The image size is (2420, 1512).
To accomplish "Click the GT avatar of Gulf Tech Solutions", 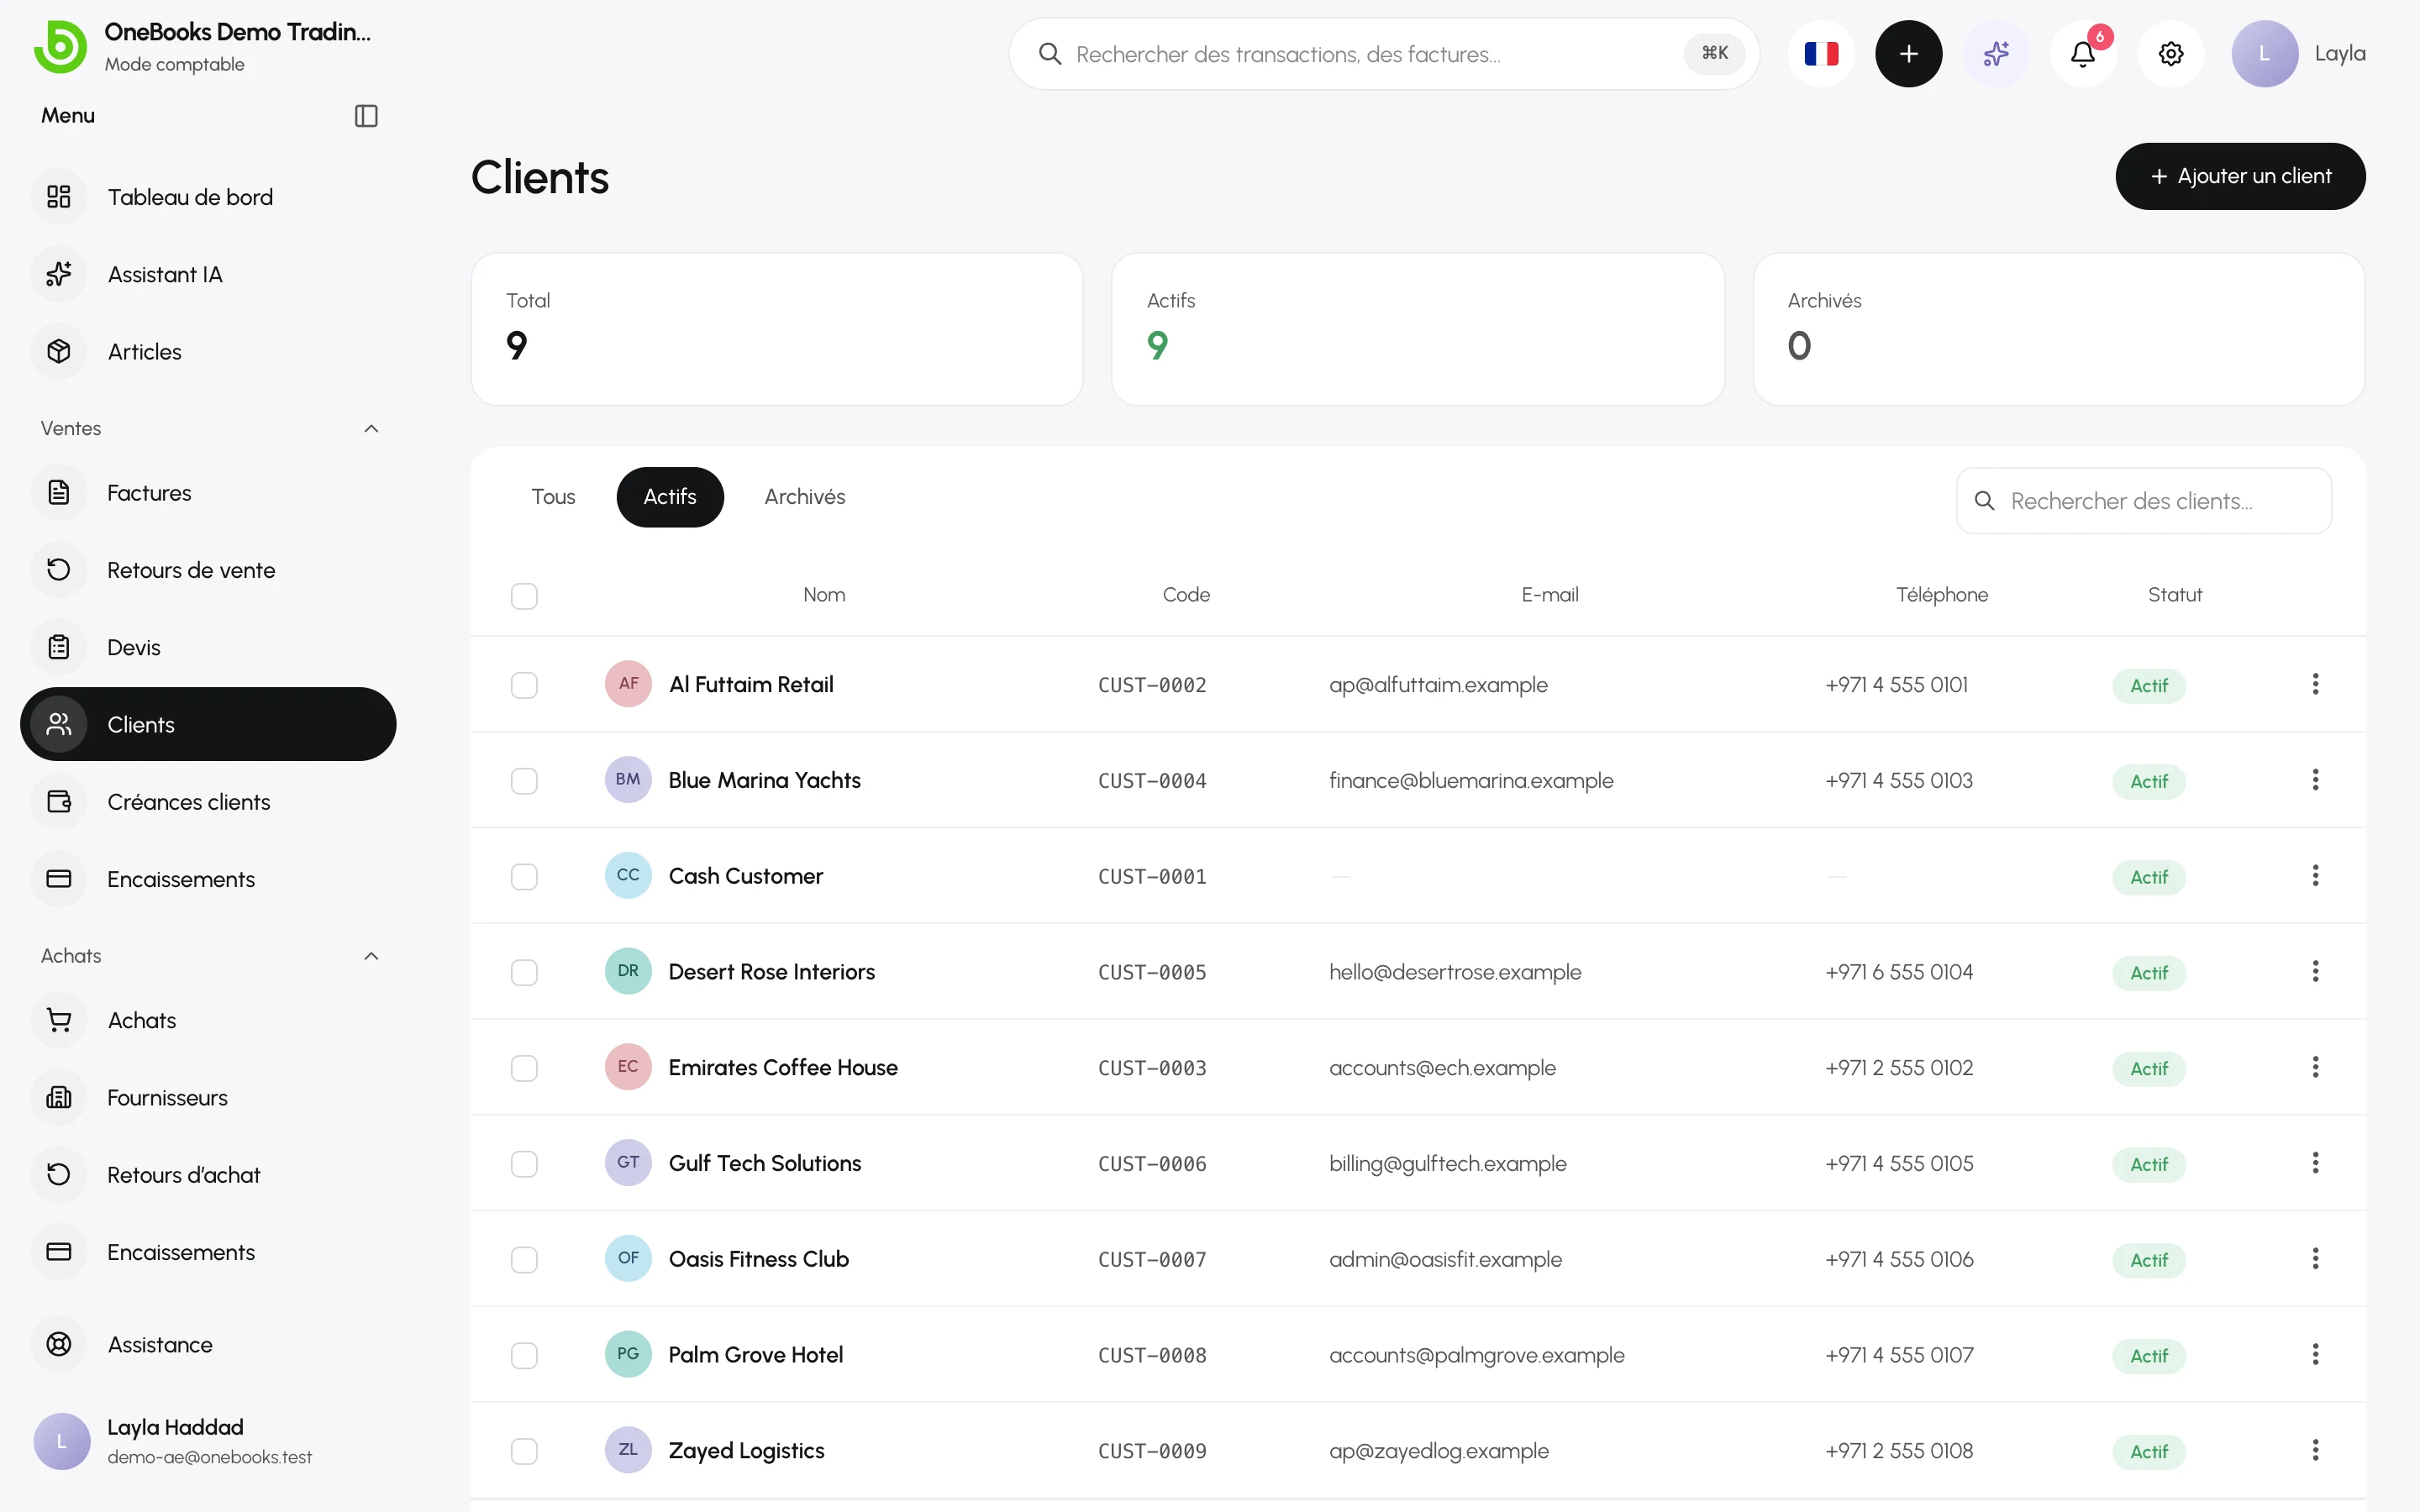I will 628,1163.
